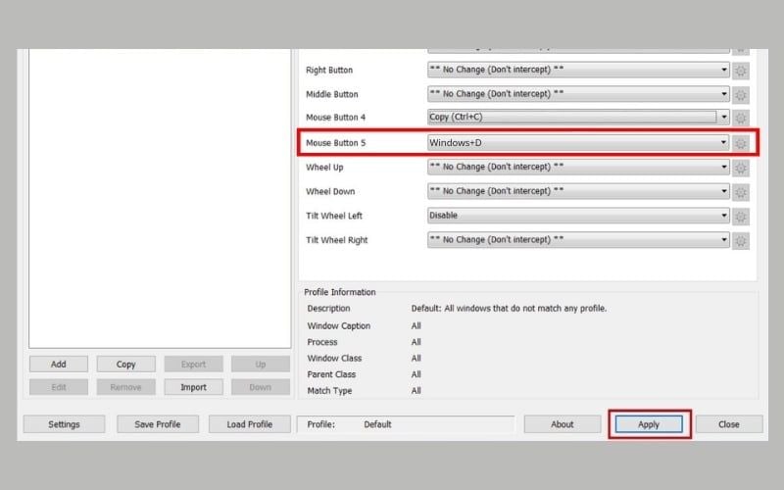Open settings gear for Middle Button
This screenshot has height=490, width=784.
pos(741,94)
